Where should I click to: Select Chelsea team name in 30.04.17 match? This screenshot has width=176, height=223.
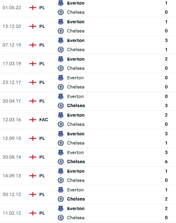pos(76,106)
